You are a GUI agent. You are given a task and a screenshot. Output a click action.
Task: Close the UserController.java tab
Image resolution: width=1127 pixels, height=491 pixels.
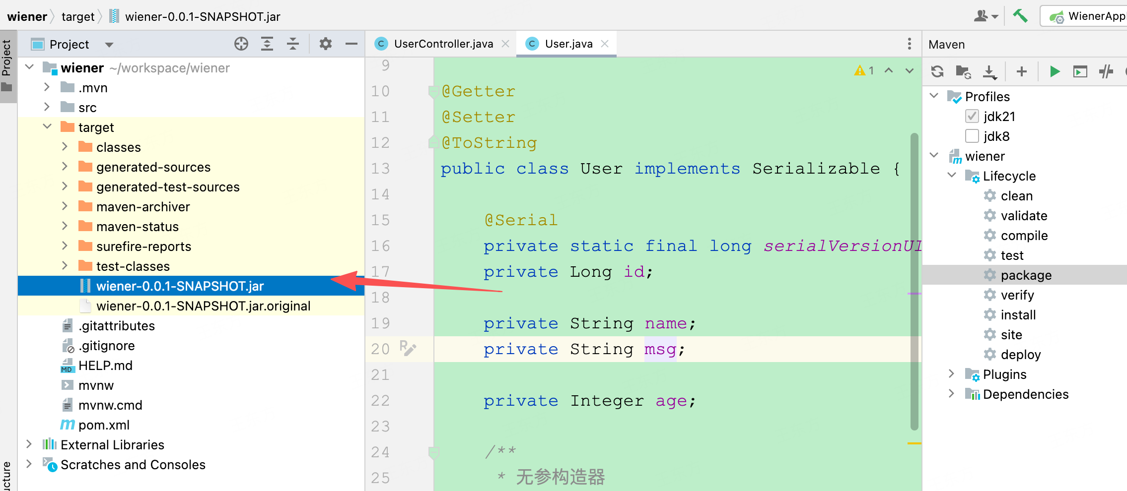[x=505, y=44]
